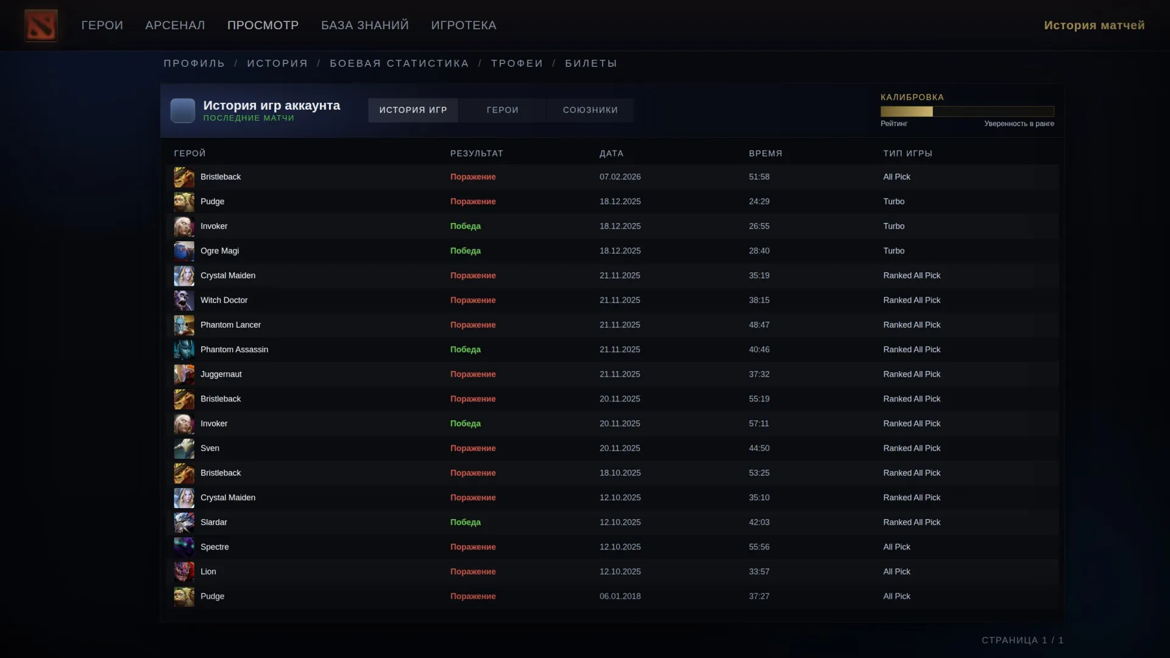This screenshot has width=1170, height=658.
Task: Open the БИЛЕТЫ section link
Action: 591,63
